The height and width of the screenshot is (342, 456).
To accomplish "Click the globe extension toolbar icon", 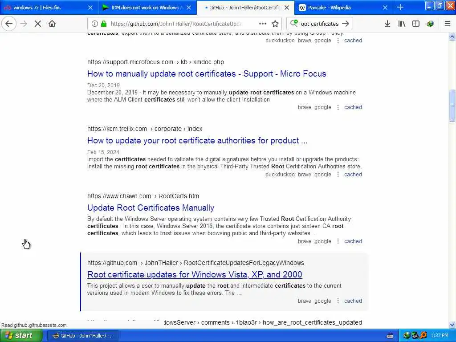I will [x=430, y=24].
